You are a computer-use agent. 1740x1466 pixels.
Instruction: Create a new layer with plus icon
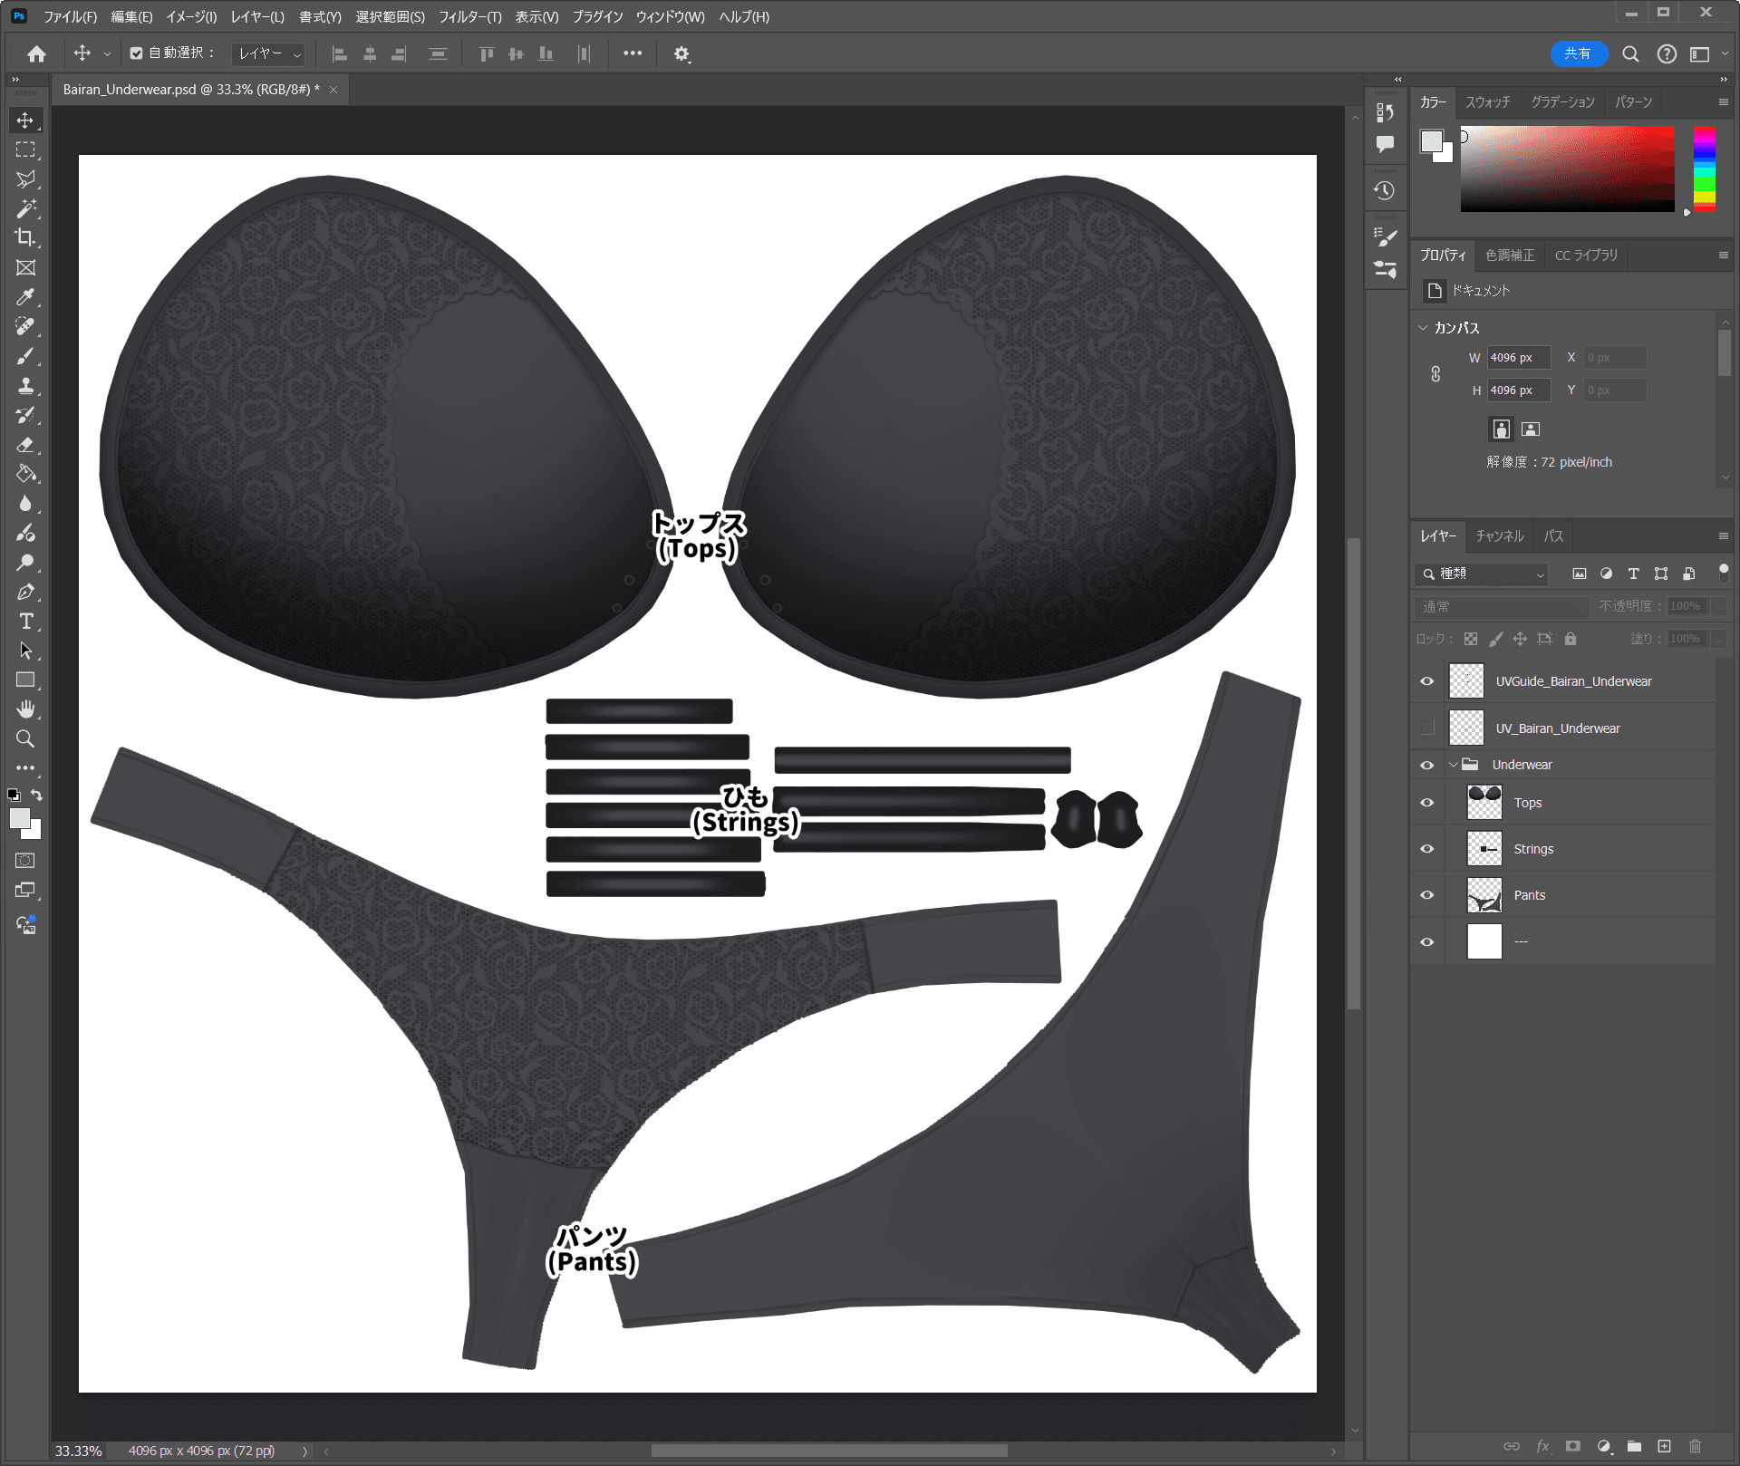(x=1664, y=1447)
